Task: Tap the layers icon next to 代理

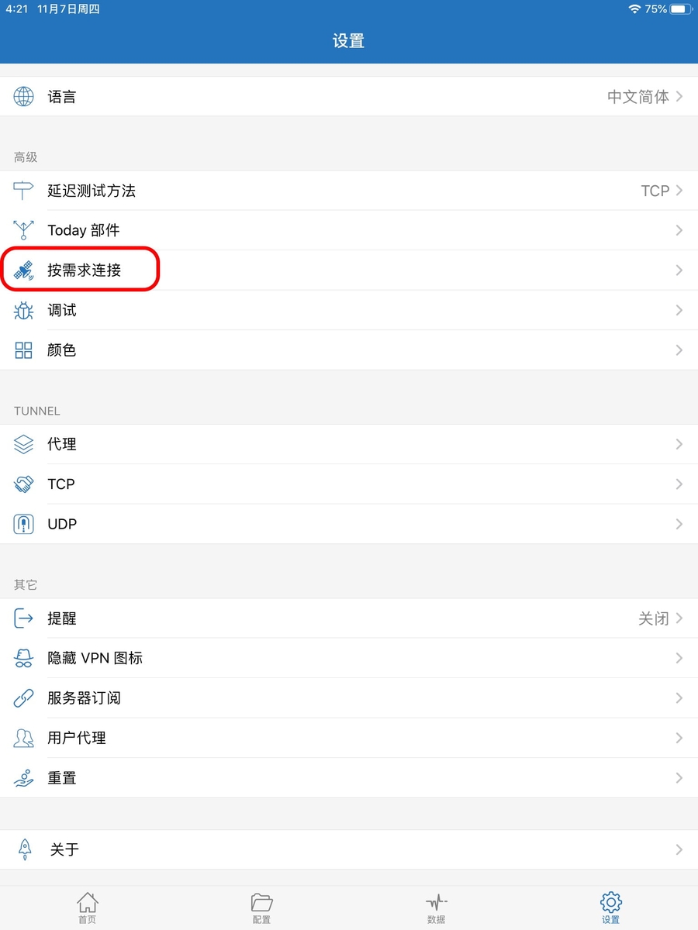Action: [24, 444]
